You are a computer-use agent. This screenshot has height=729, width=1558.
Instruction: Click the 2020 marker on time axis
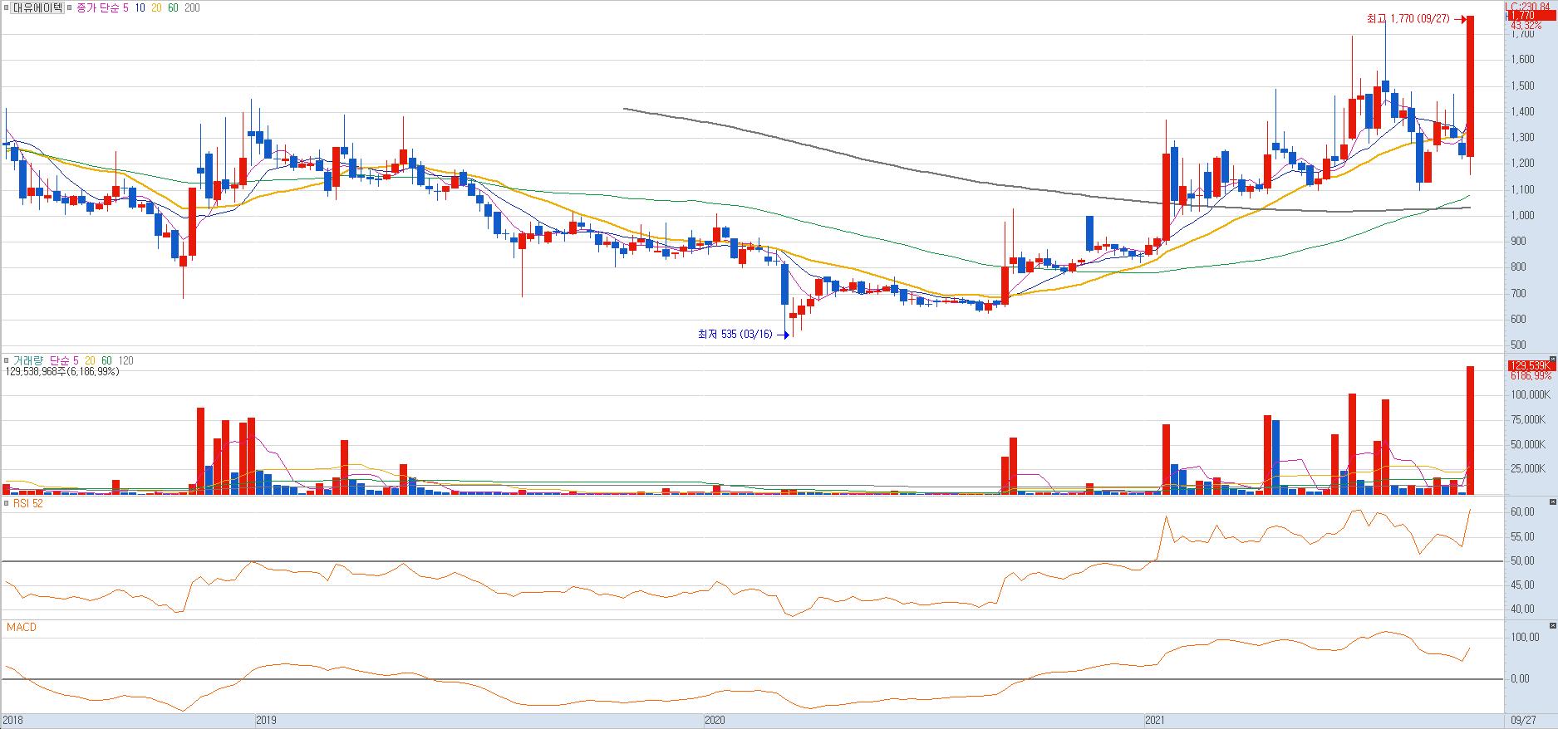point(714,720)
